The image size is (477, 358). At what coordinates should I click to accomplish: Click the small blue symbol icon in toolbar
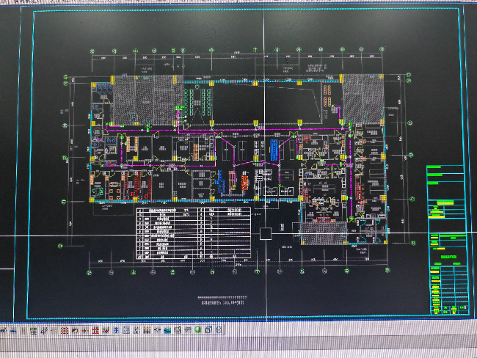[x=116, y=331]
